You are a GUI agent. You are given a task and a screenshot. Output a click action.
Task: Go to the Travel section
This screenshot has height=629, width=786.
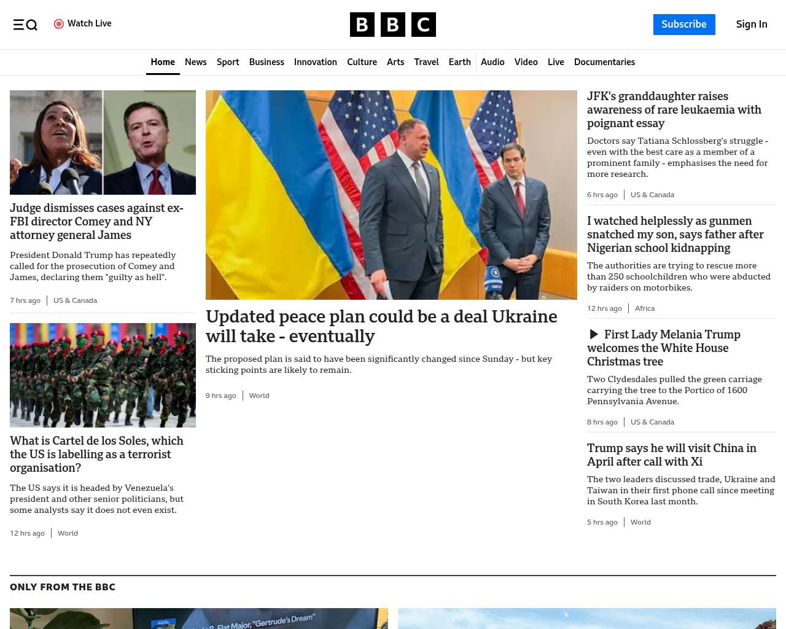click(426, 62)
